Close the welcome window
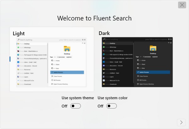The width and height of the screenshot is (189, 129). 182,5
